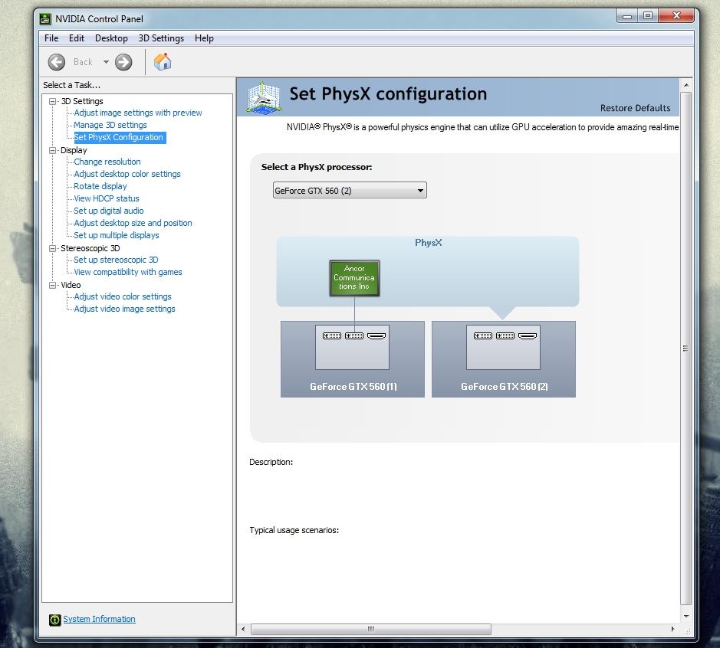720x648 pixels.
Task: Open the 3D Settings menu
Action: [161, 38]
